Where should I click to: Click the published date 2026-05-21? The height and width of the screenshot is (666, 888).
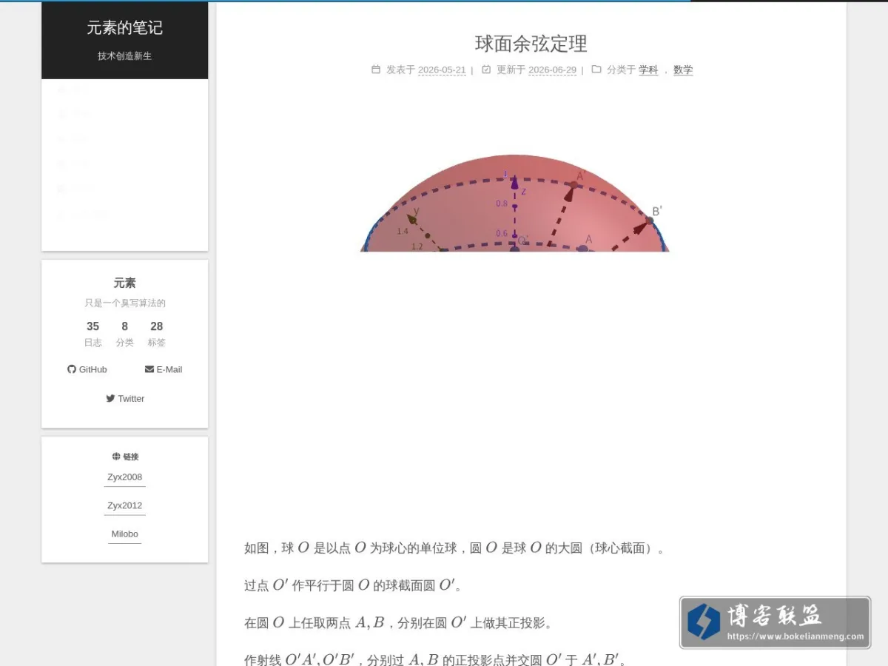tap(442, 70)
